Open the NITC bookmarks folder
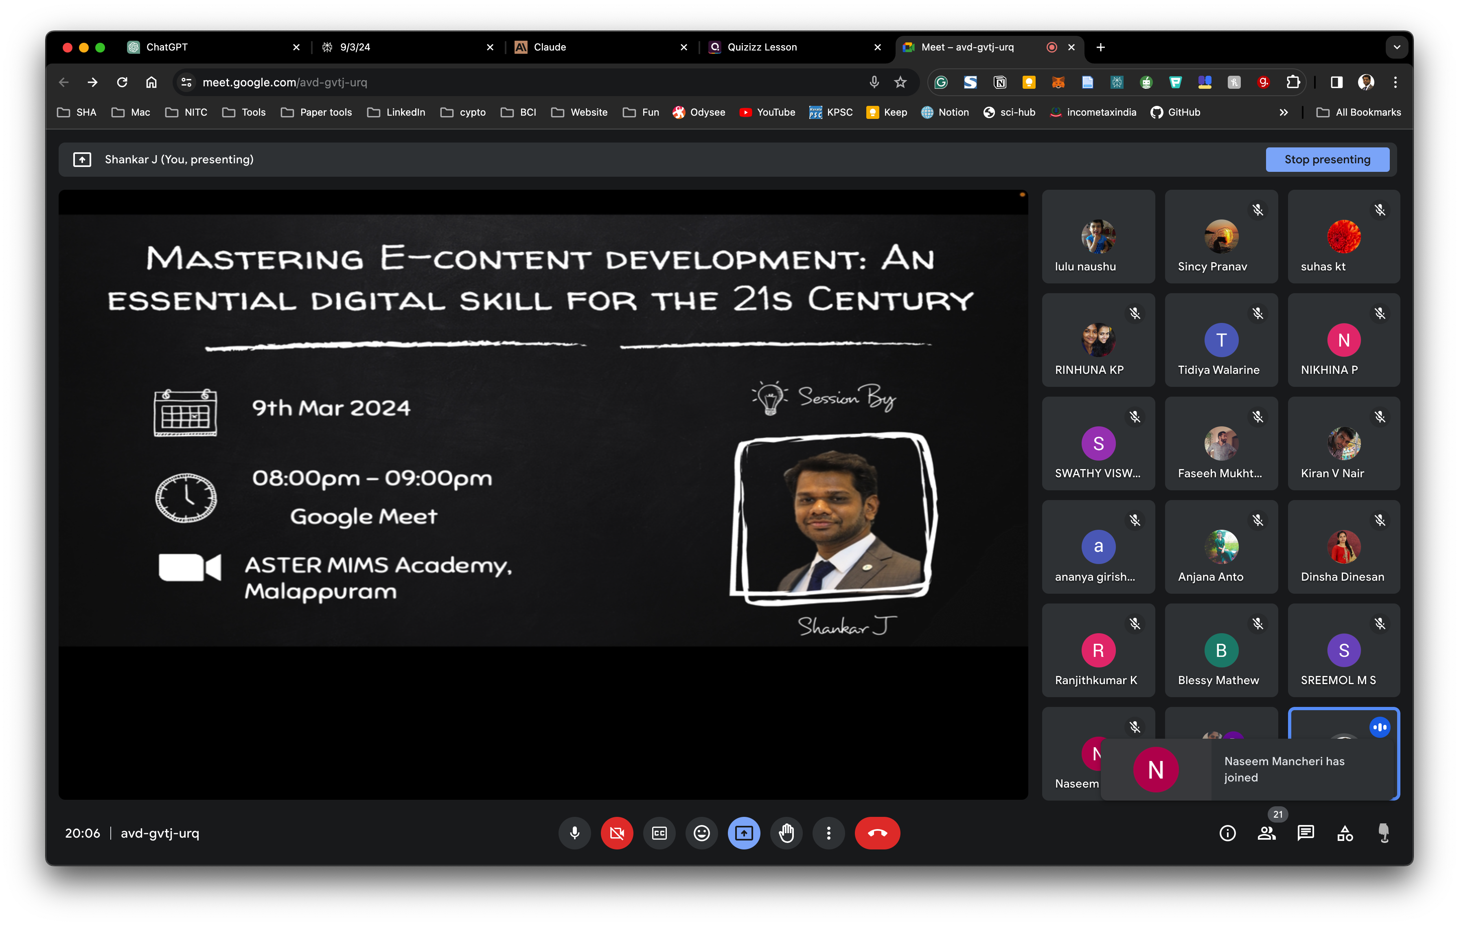The width and height of the screenshot is (1459, 926). (x=186, y=112)
